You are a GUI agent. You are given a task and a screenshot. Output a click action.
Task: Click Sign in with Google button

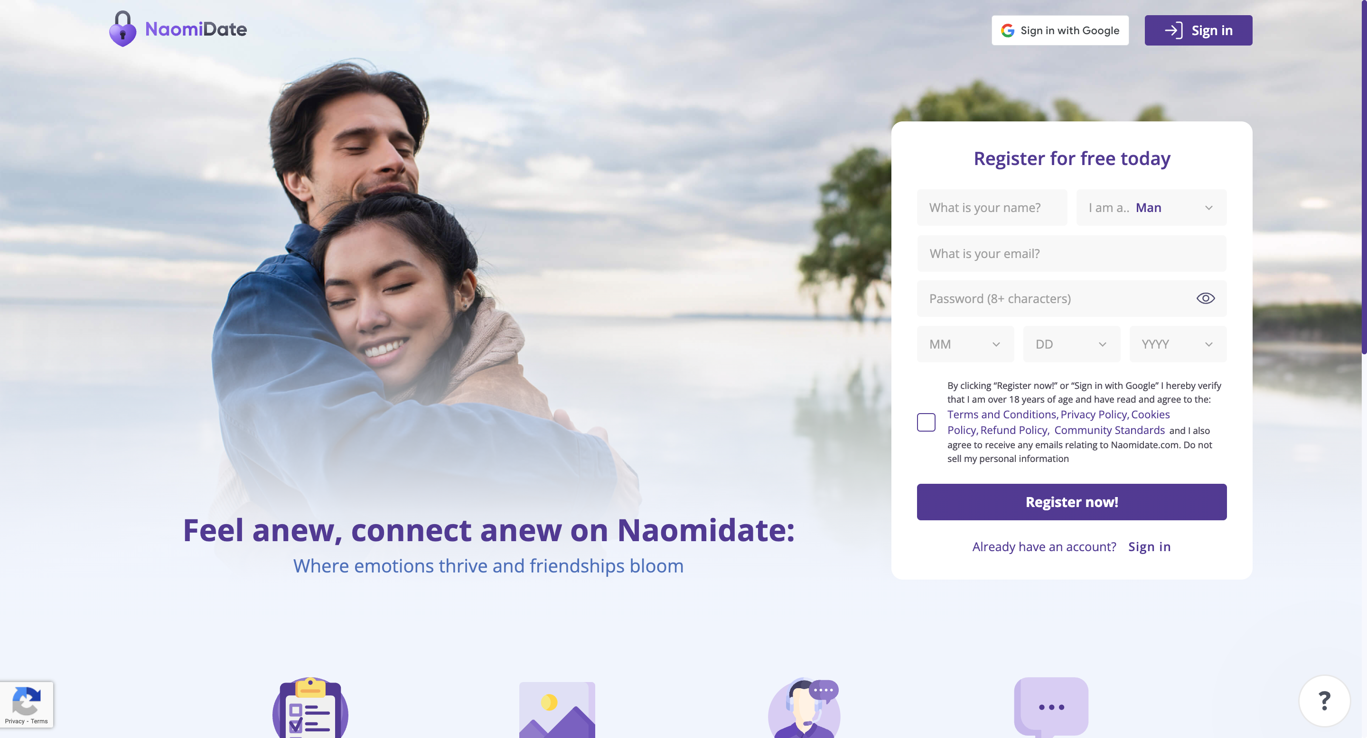1060,31
